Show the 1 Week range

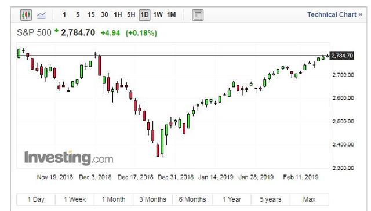pyautogui.click(x=75, y=199)
